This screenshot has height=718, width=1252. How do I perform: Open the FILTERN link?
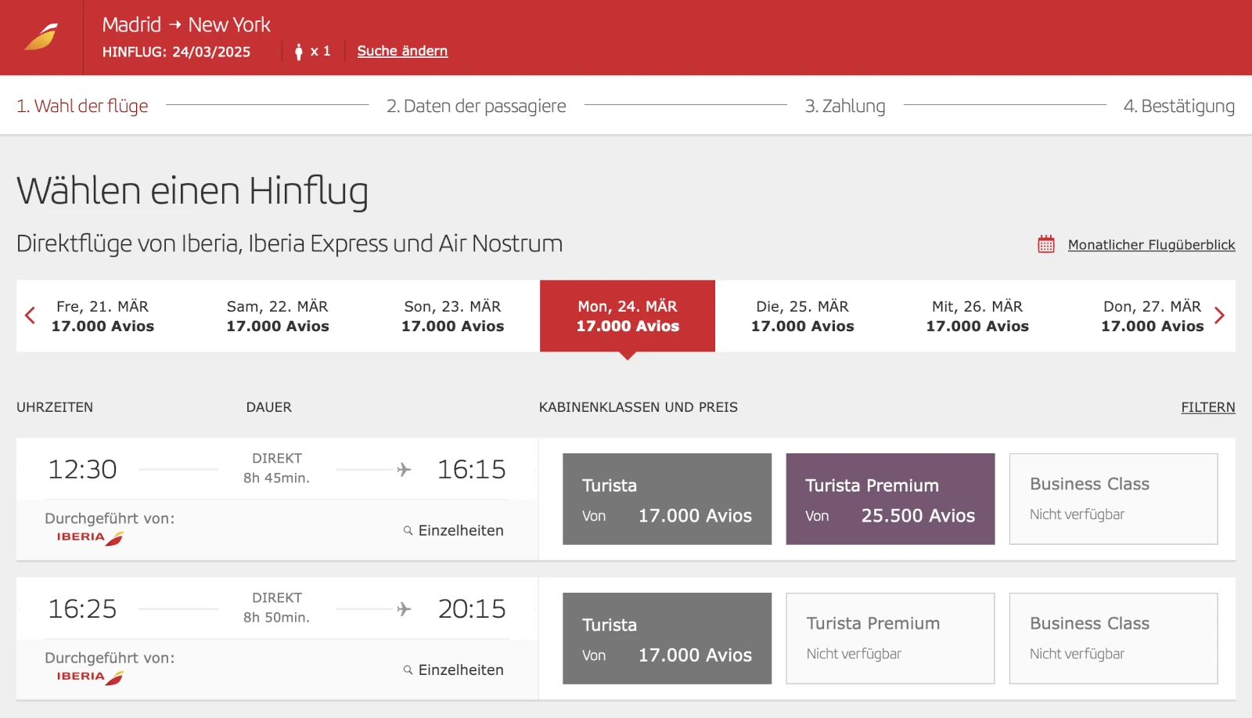[x=1208, y=407]
